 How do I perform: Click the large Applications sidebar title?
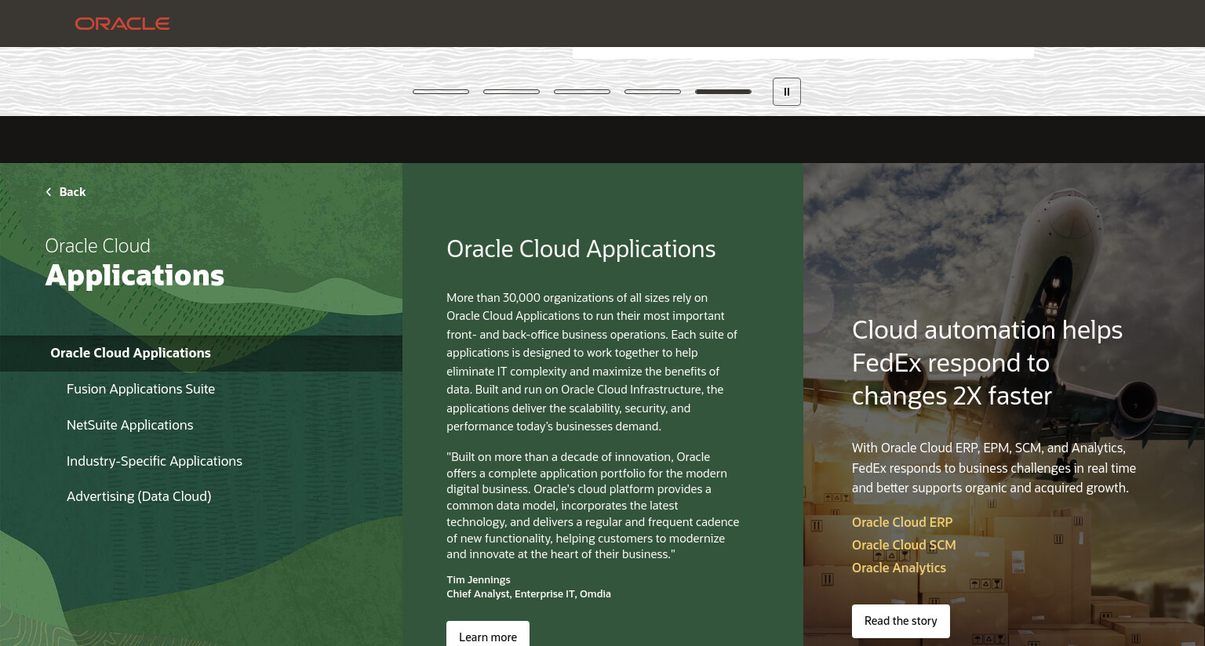click(135, 276)
